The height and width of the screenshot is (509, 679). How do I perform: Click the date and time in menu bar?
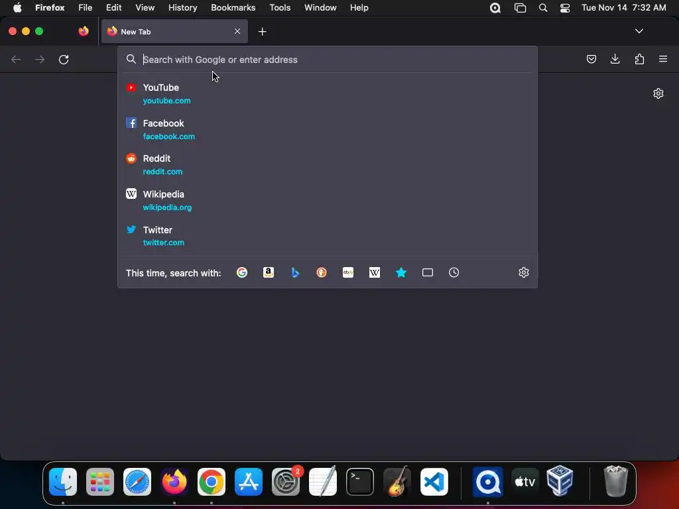click(x=623, y=8)
